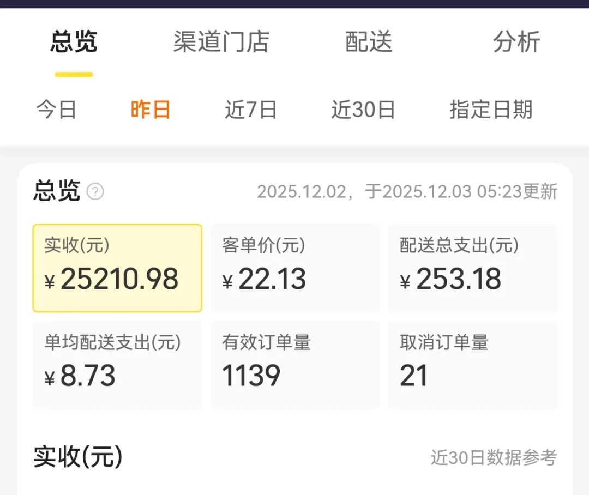Select the 取消订单量 21 card

click(x=473, y=365)
